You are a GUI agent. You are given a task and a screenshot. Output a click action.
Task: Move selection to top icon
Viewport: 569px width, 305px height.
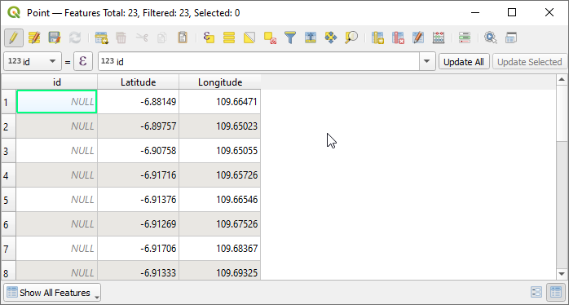click(x=311, y=38)
